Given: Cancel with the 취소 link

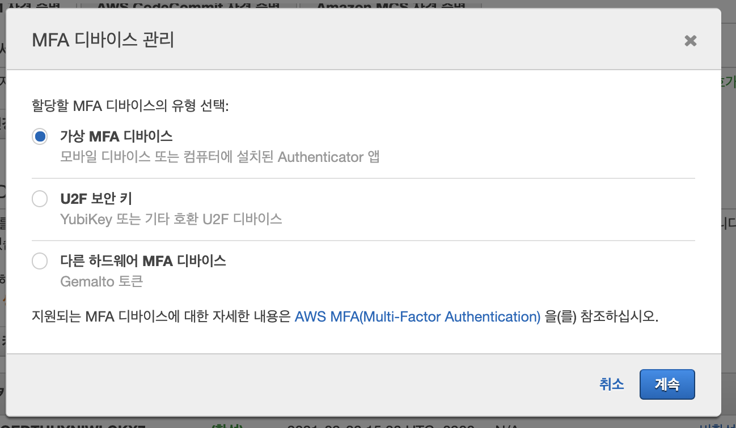Looking at the screenshot, I should (611, 384).
